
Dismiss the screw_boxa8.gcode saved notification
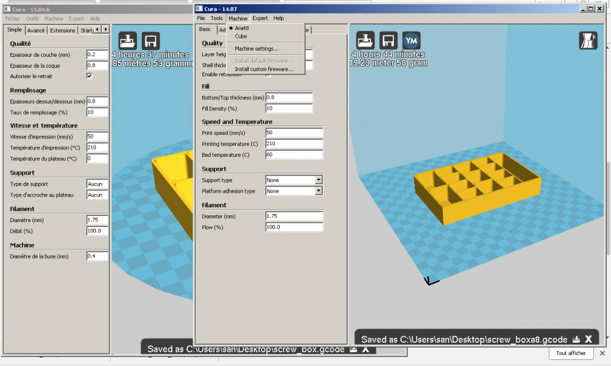click(588, 339)
